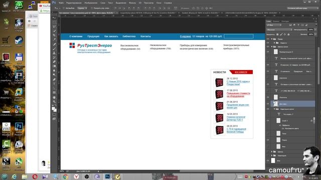The height and width of the screenshot is (180, 321).
Task: Hide the Слой 3 layer
Action: coord(268,120)
